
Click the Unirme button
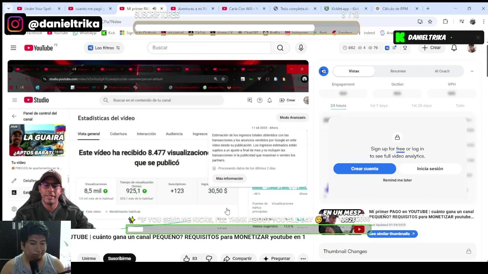click(89, 258)
